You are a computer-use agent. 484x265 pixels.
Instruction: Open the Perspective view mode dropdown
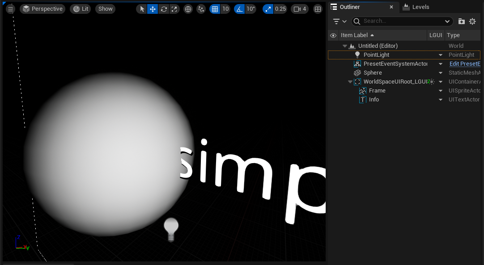click(x=42, y=9)
